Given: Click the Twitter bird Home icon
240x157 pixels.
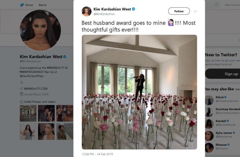Looking at the screenshot, I should click(x=22, y=5).
